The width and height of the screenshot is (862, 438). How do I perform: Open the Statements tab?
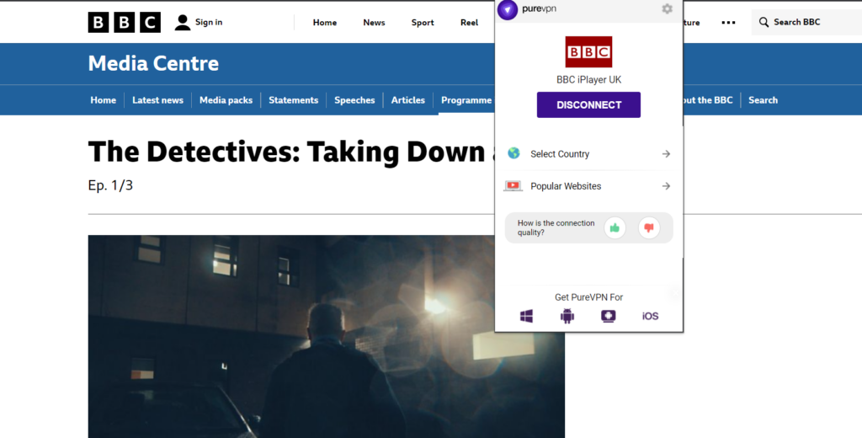click(x=293, y=100)
